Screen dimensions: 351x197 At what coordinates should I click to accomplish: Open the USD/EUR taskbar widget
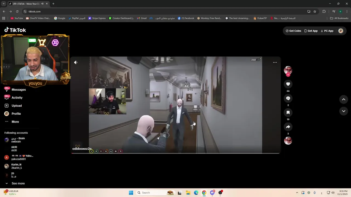coord(11,193)
